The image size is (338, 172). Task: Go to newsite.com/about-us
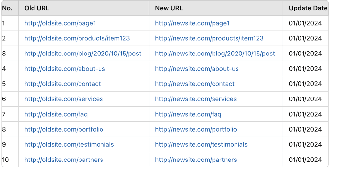click(x=197, y=69)
